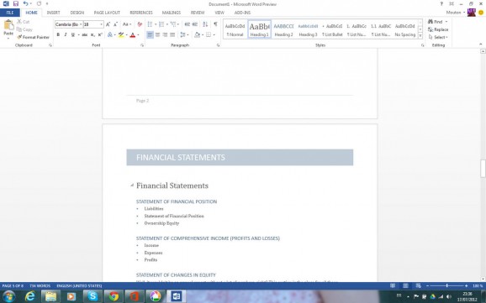
Task: Toggle bold formatting
Action: 58,34
